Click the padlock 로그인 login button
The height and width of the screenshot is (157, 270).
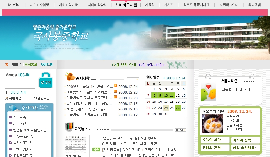[x=46, y=80]
